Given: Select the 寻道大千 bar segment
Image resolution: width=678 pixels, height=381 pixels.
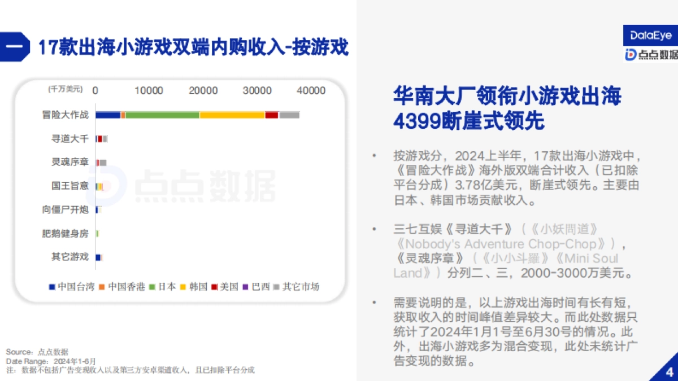Looking at the screenshot, I should 102,138.
